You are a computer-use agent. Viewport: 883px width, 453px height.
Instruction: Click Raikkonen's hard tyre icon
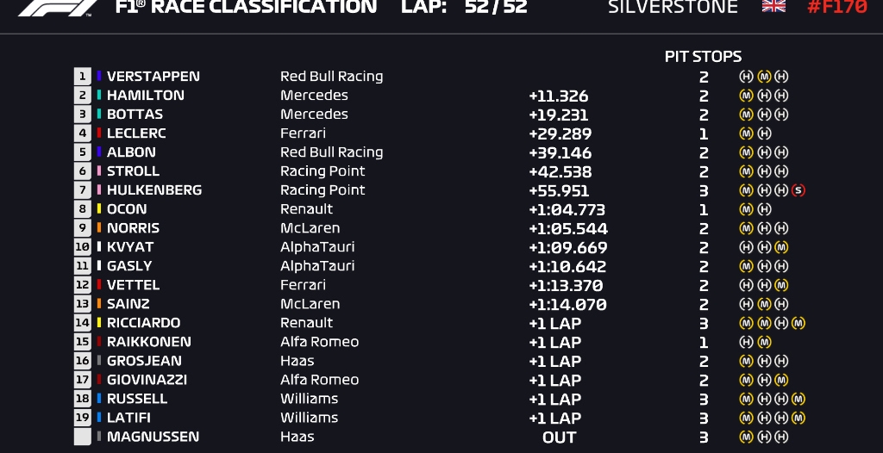tap(747, 342)
